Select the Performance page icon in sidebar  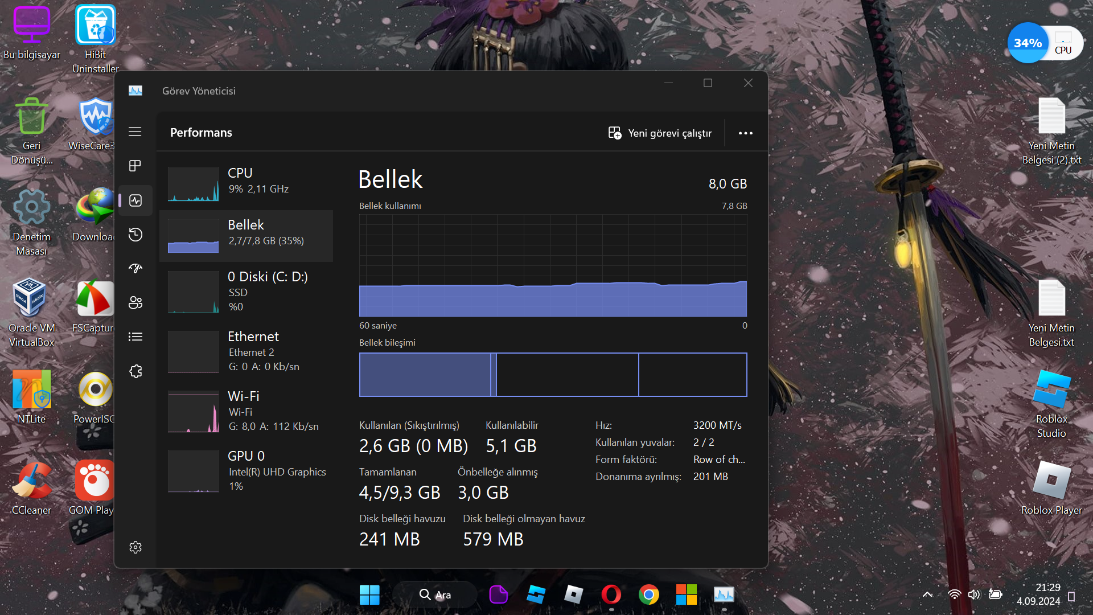[135, 200]
